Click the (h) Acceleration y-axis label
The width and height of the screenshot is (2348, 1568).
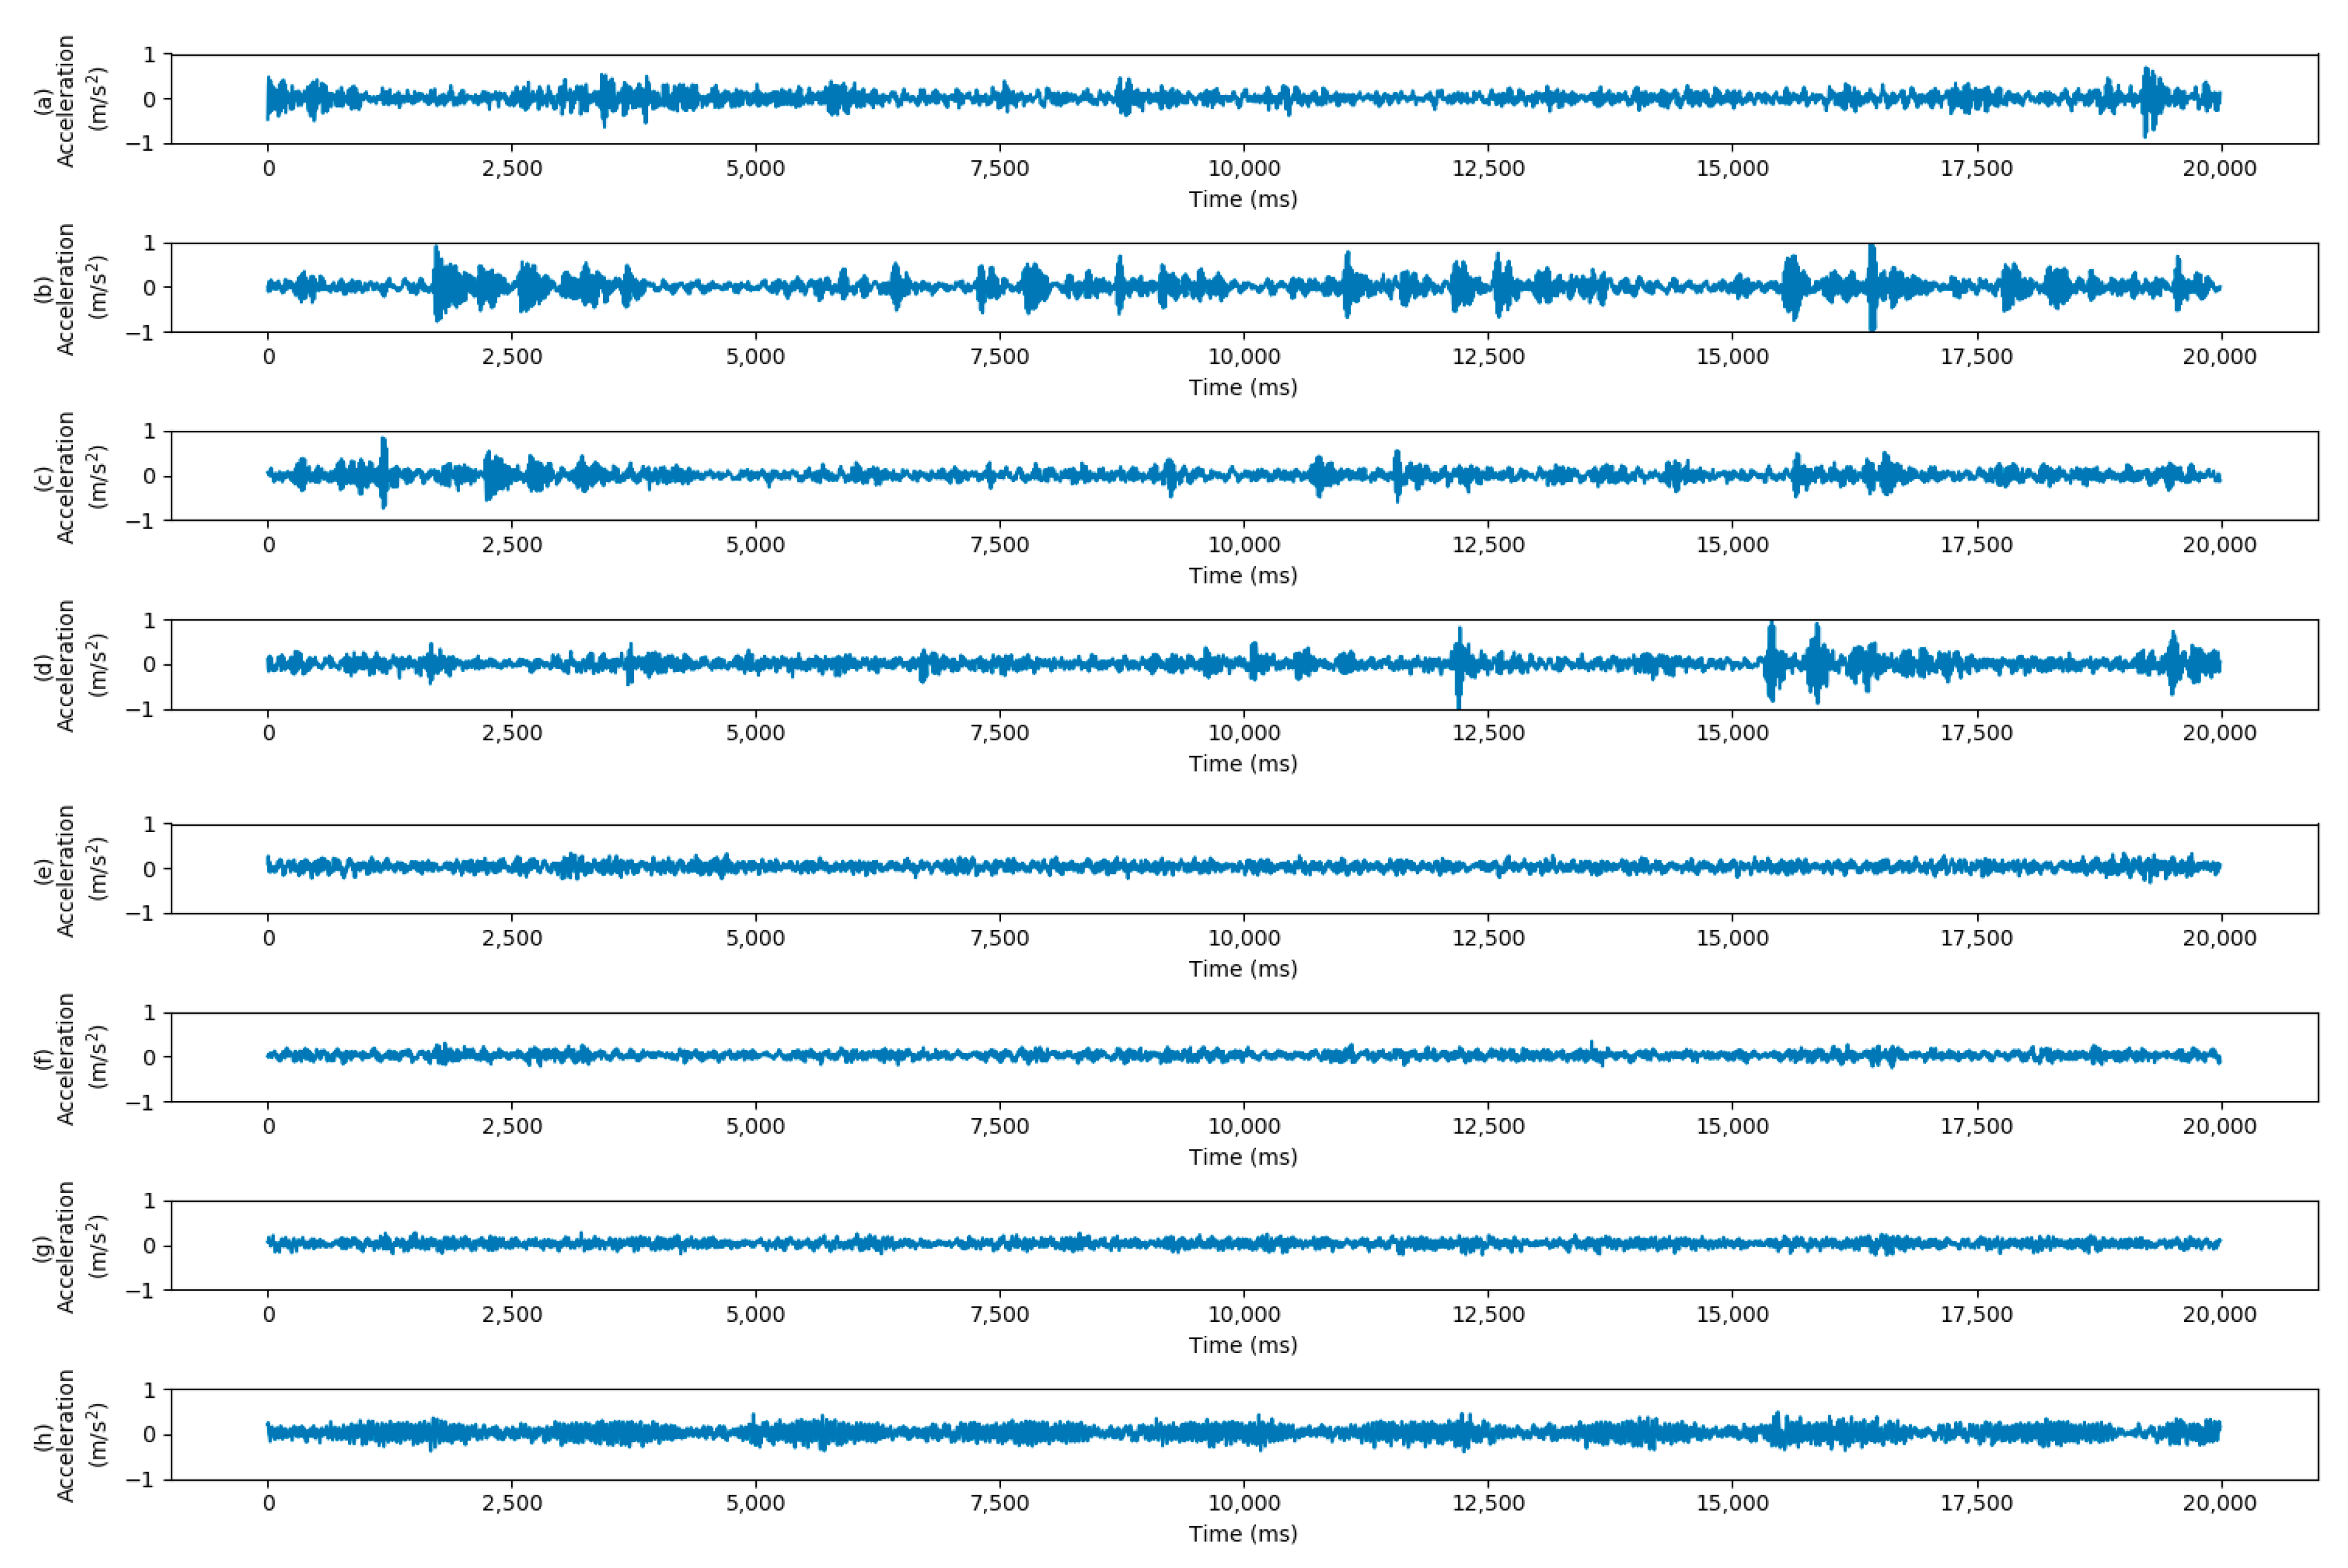(66, 1435)
